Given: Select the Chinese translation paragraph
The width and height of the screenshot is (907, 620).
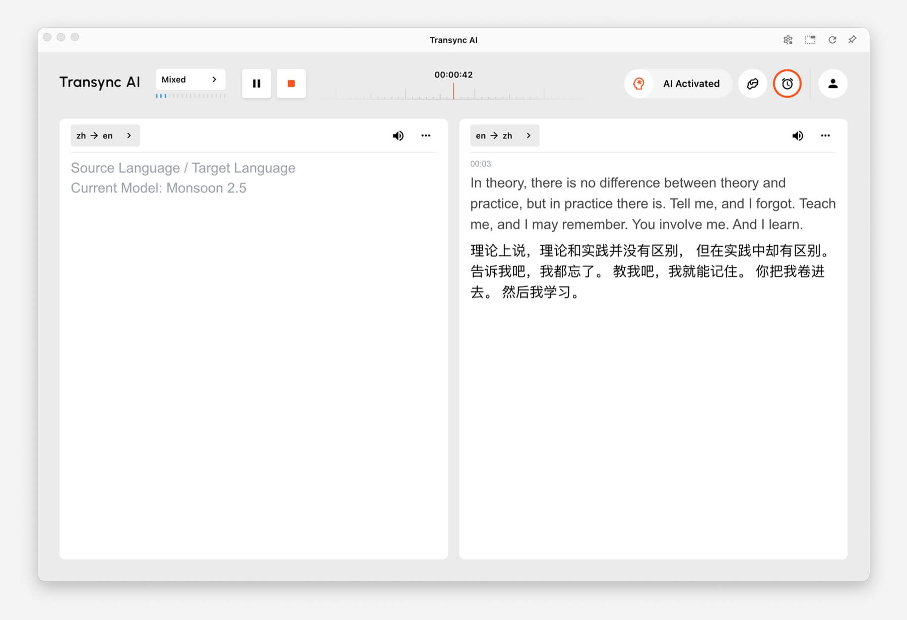Looking at the screenshot, I should 650,271.
